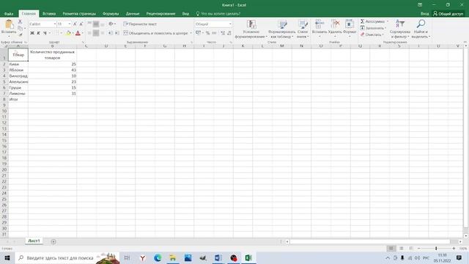Click the decrease decimal icon
The image size is (469, 264).
pos(229,33)
